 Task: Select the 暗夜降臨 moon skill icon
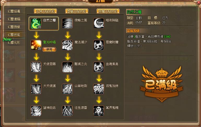pos(99,23)
